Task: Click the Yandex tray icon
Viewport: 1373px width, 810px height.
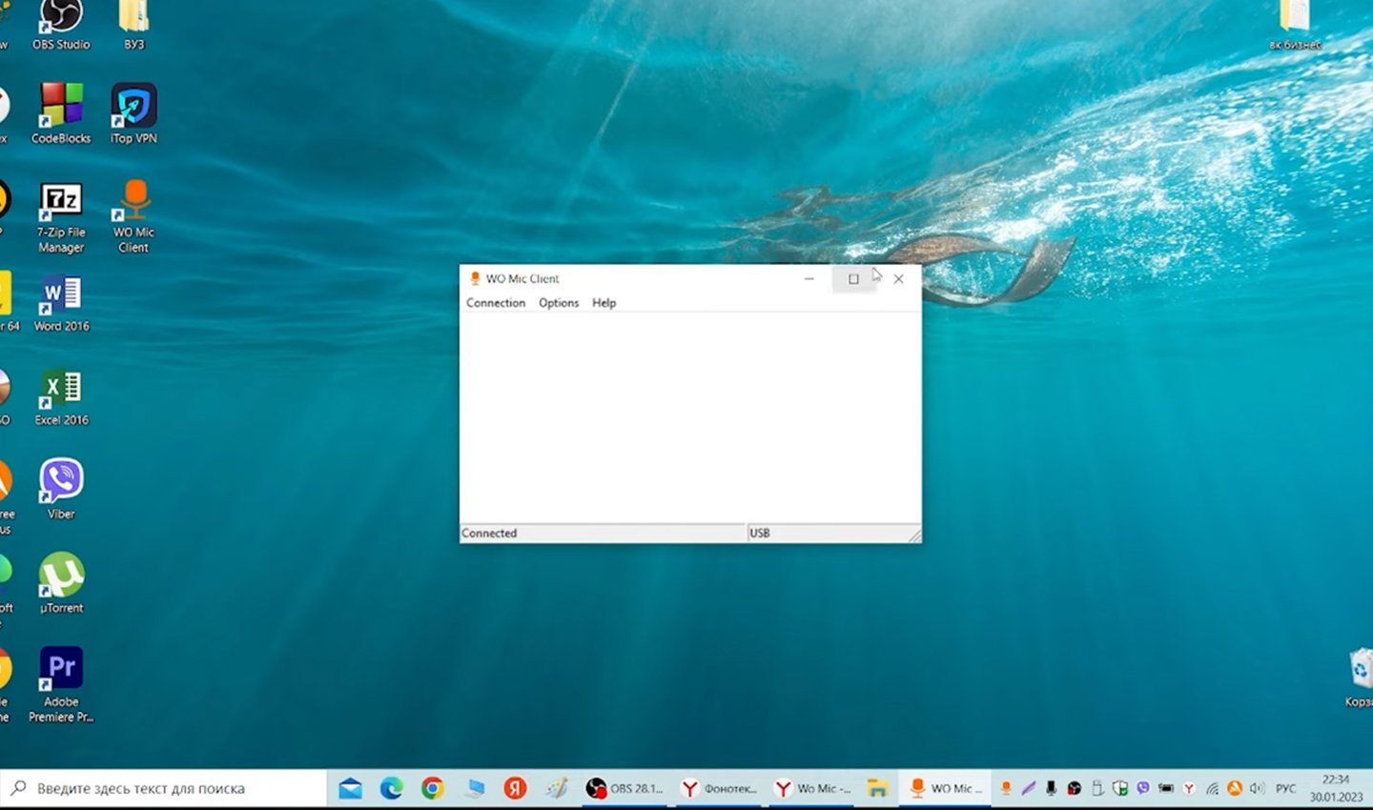Action: [x=1189, y=788]
